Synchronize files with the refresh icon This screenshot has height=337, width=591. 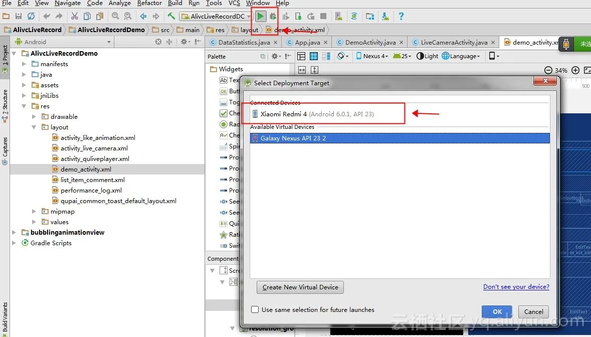point(31,16)
